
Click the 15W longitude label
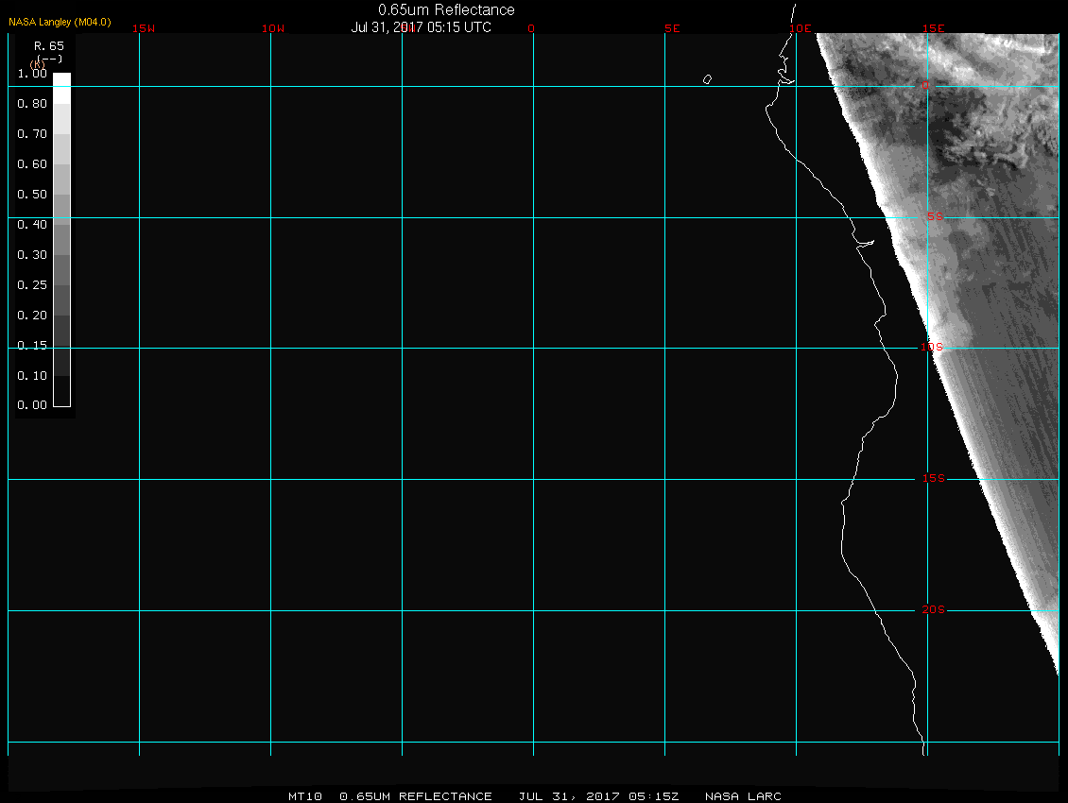(144, 28)
